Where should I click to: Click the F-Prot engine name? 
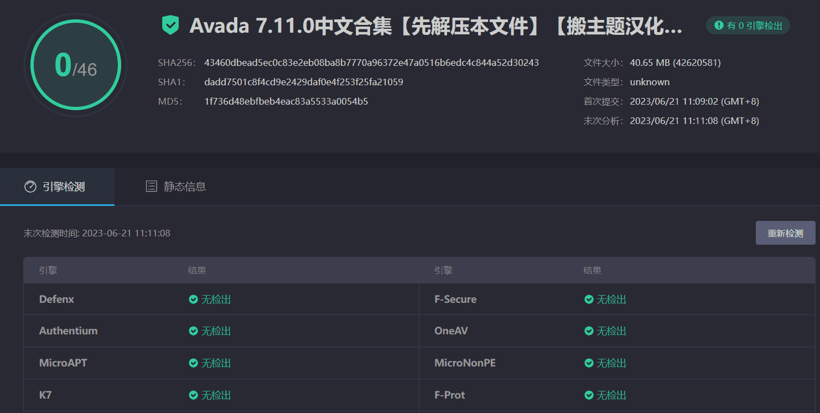450,395
